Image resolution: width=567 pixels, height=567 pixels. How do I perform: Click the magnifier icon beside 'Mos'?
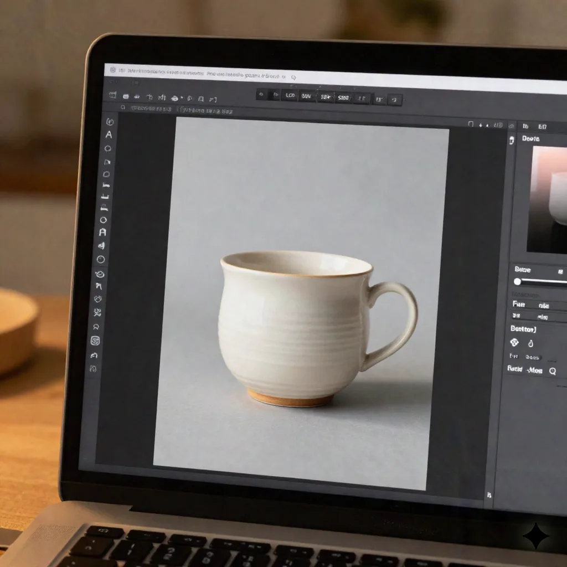pyautogui.click(x=552, y=371)
